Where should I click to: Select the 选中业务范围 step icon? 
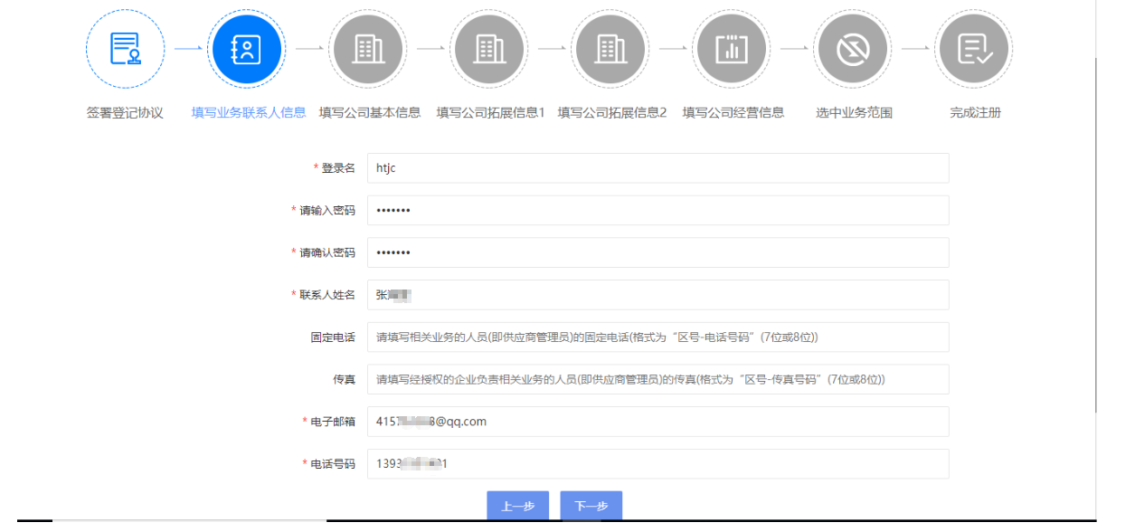pos(852,49)
